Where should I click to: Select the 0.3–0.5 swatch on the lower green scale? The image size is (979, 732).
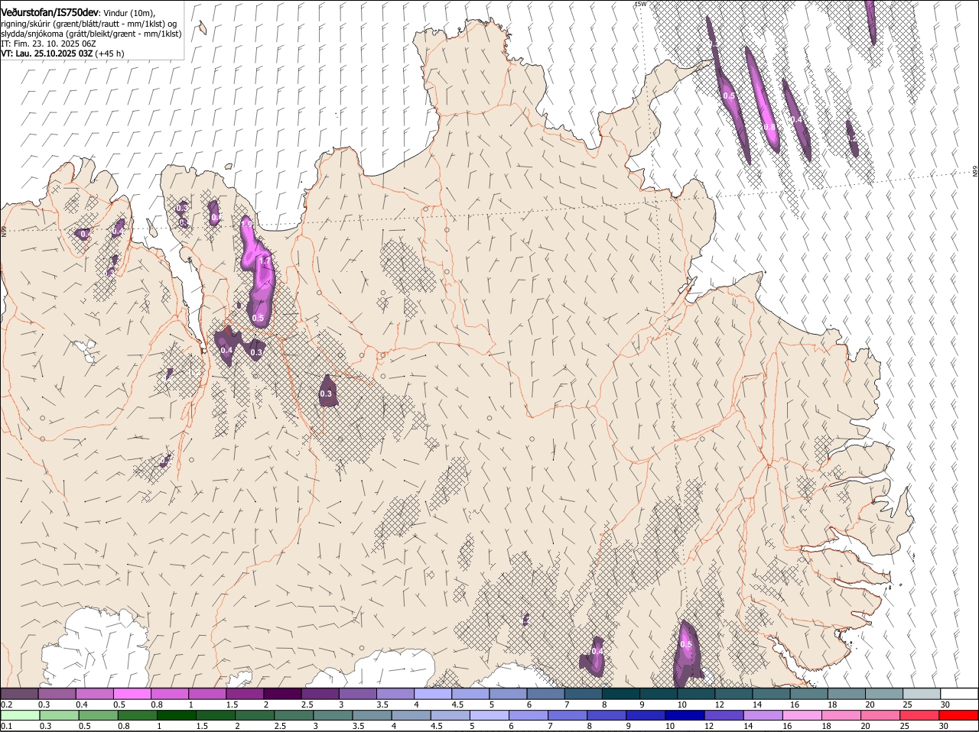60,715
